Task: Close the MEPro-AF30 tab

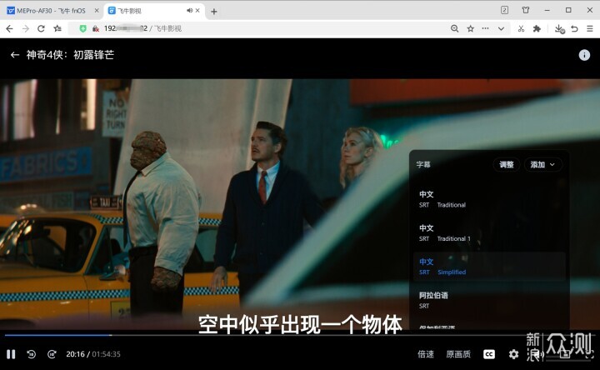Action: point(97,11)
